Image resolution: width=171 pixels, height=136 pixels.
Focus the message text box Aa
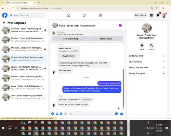(92, 114)
